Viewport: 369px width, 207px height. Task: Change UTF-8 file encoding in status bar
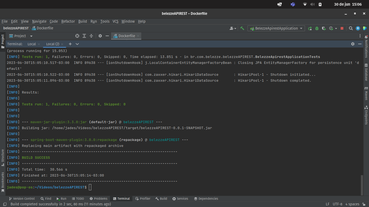coord(338,204)
